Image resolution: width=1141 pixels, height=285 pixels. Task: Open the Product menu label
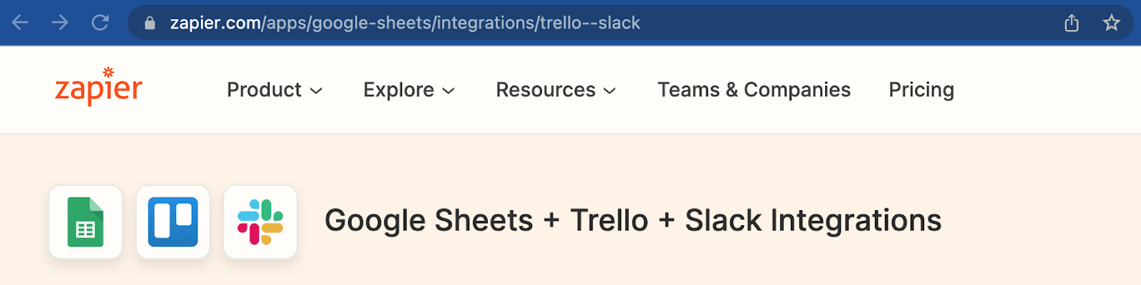pyautogui.click(x=264, y=90)
